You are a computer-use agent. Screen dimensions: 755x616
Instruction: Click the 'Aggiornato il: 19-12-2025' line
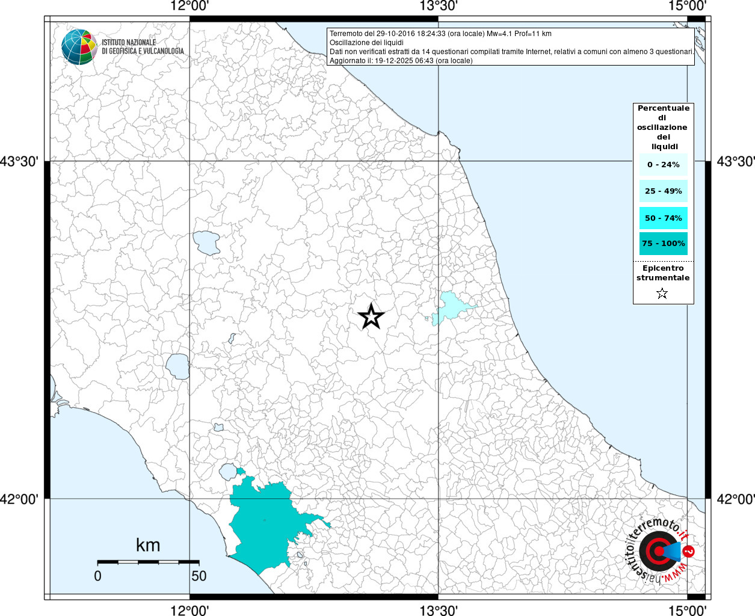click(x=401, y=61)
